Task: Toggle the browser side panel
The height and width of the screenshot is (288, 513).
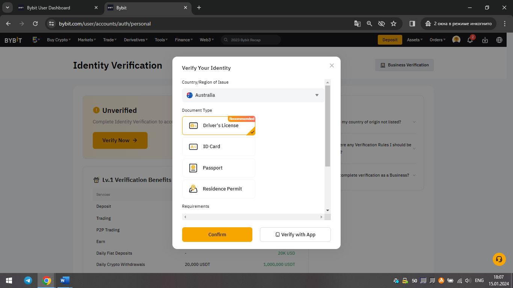Action: pyautogui.click(x=412, y=24)
